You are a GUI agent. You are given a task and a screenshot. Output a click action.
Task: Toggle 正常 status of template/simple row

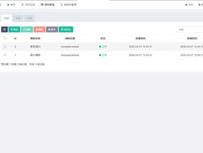point(103,47)
